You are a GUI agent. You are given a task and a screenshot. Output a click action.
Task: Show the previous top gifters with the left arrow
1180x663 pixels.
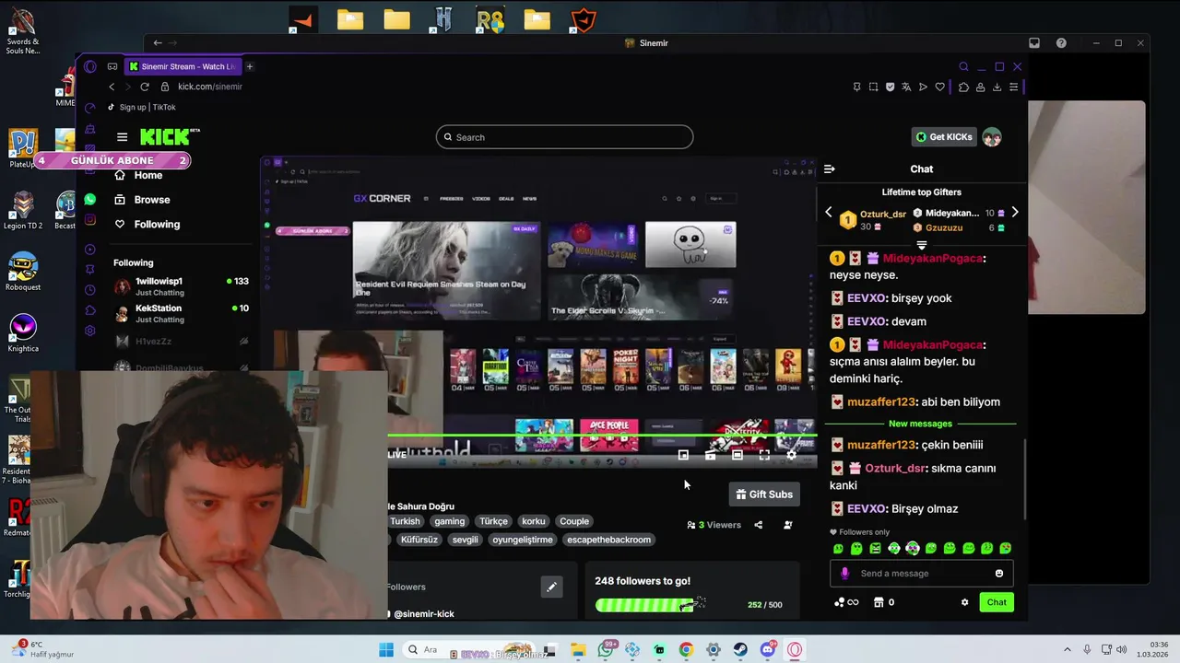coord(828,213)
